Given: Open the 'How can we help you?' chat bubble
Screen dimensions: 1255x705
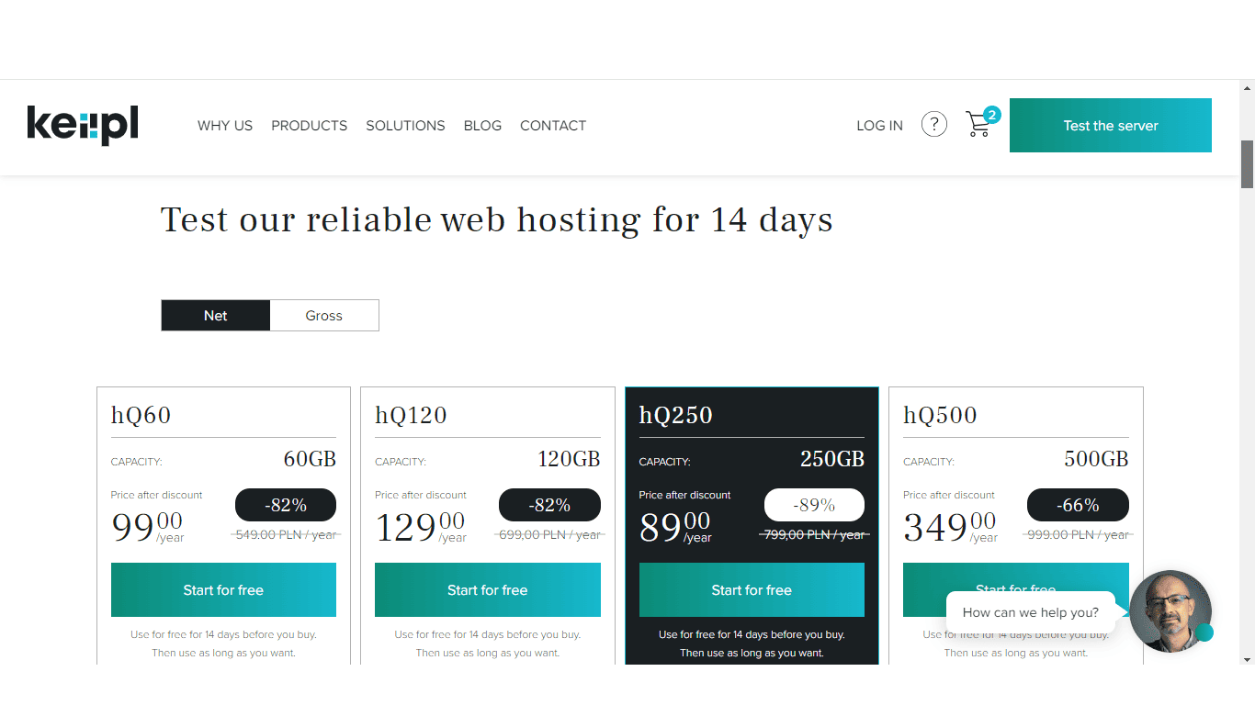Looking at the screenshot, I should [1031, 612].
